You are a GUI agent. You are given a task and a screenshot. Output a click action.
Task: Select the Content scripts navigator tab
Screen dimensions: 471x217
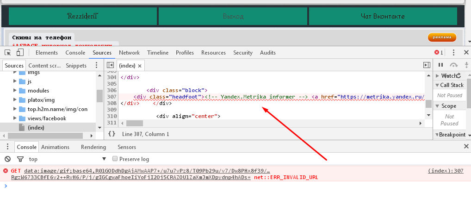(x=44, y=66)
